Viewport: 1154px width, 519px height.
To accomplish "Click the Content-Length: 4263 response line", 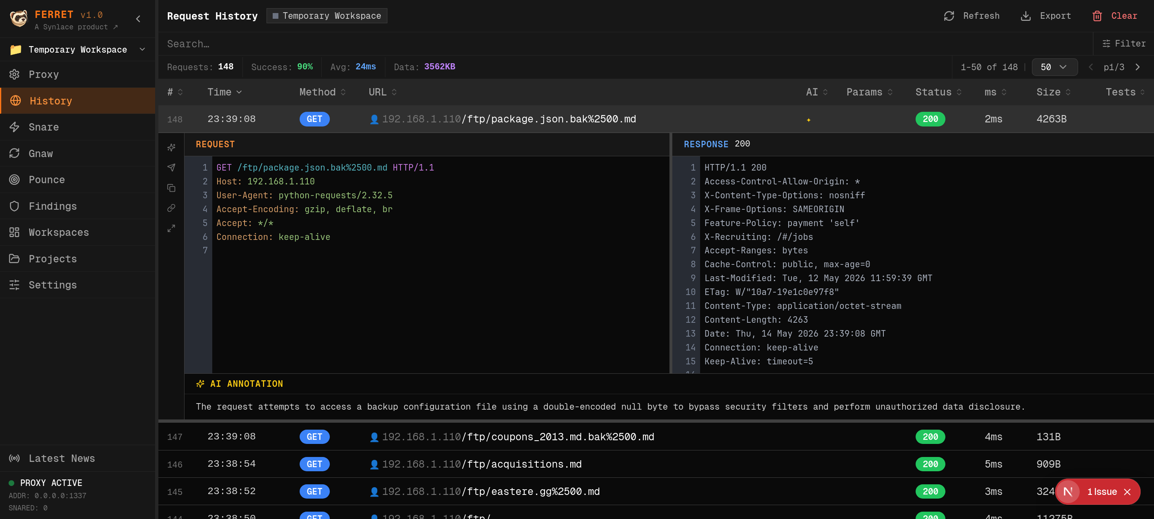I will [x=756, y=320].
